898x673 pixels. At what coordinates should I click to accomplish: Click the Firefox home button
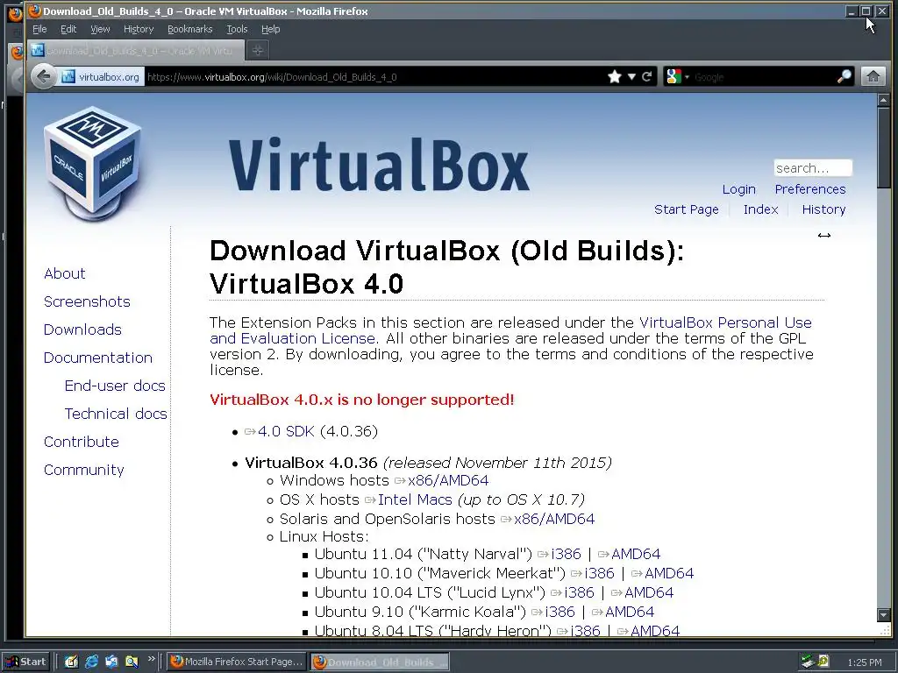tap(873, 77)
